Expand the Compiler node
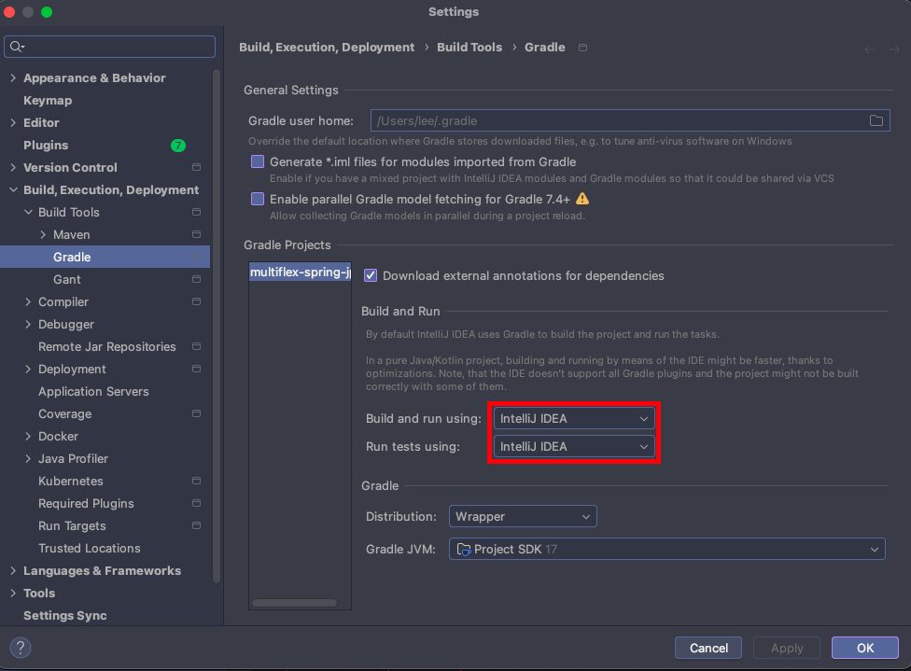This screenshot has height=671, width=911. click(28, 302)
